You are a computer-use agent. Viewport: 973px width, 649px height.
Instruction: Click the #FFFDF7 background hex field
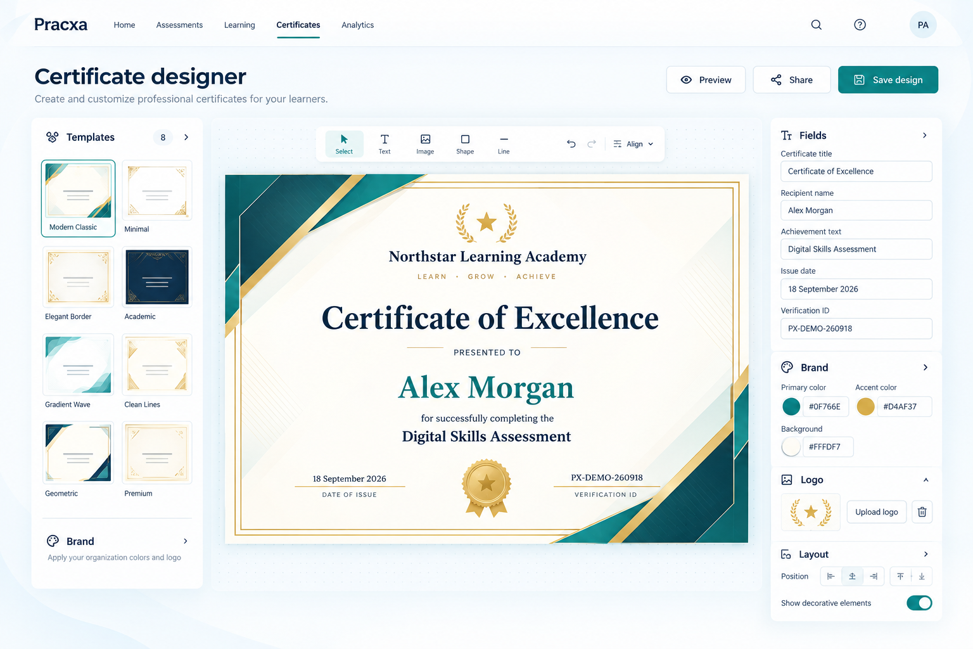(x=829, y=447)
